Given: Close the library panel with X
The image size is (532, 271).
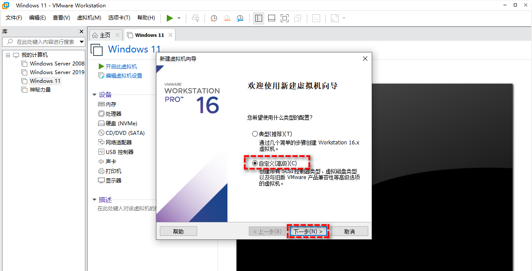Looking at the screenshot, I should 81,32.
